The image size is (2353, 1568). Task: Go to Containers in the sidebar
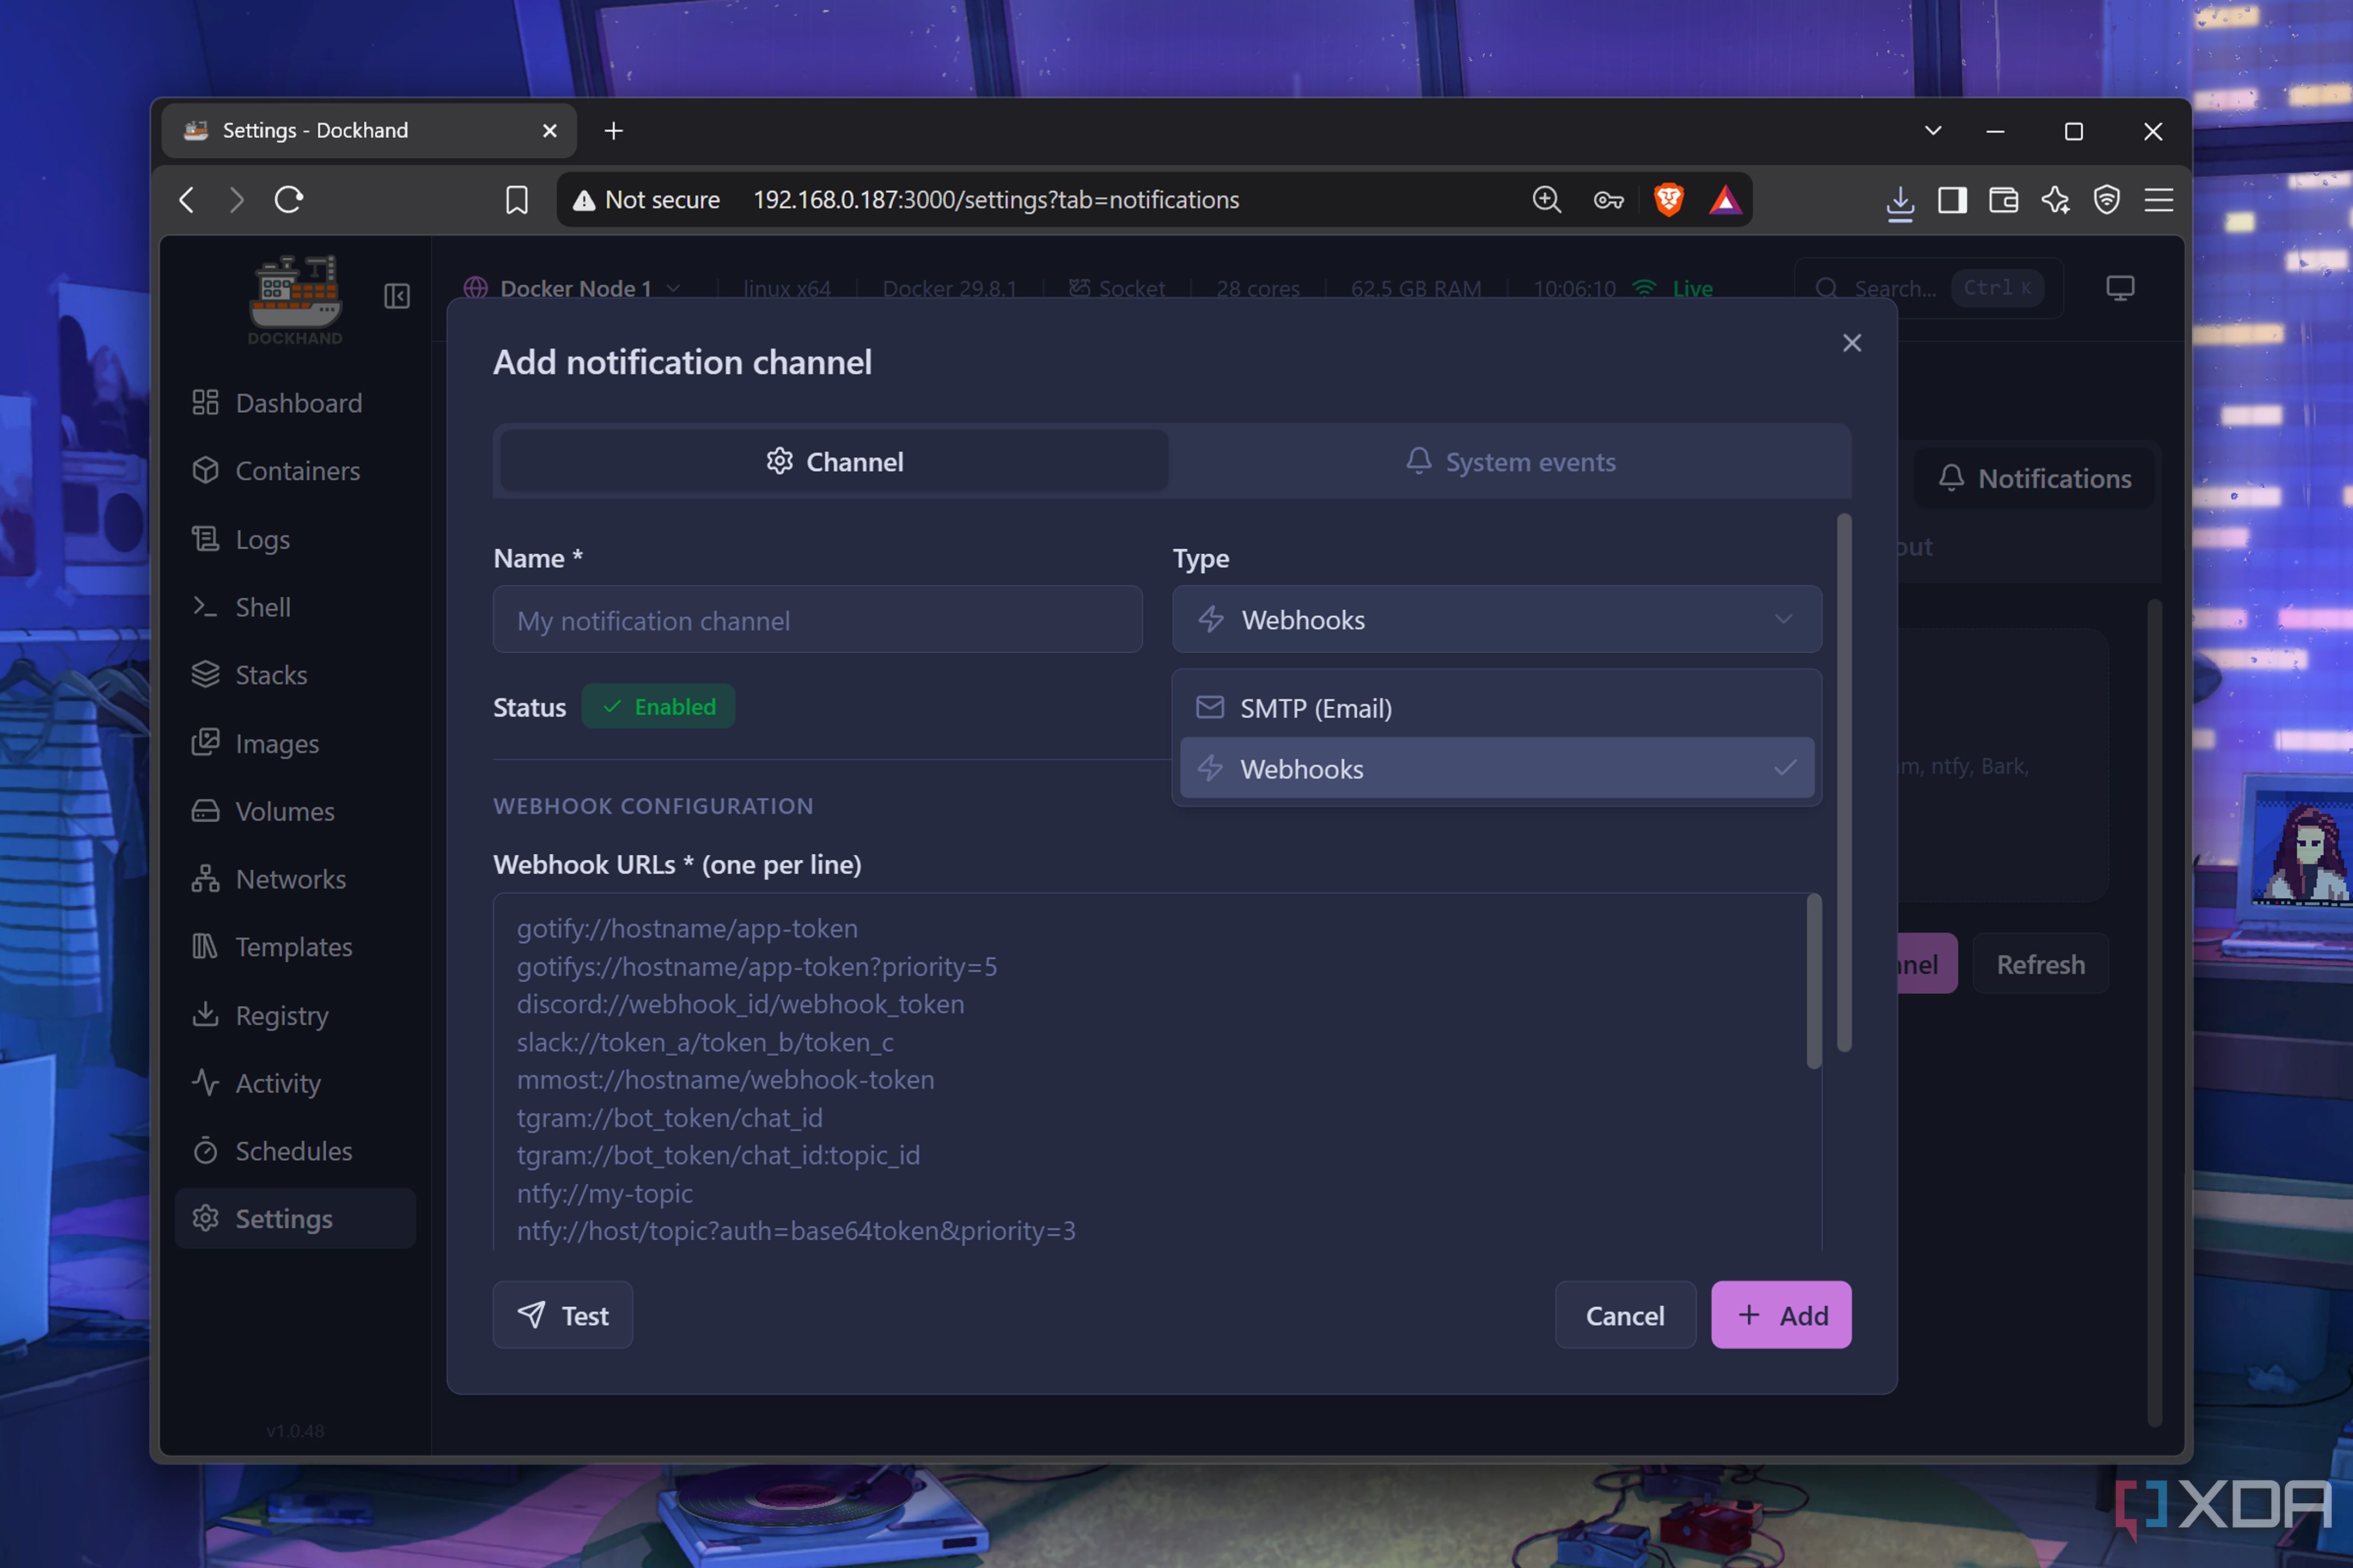295,471
